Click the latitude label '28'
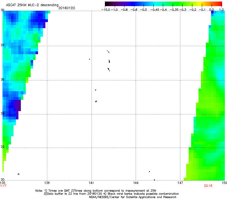 click(2, 45)
